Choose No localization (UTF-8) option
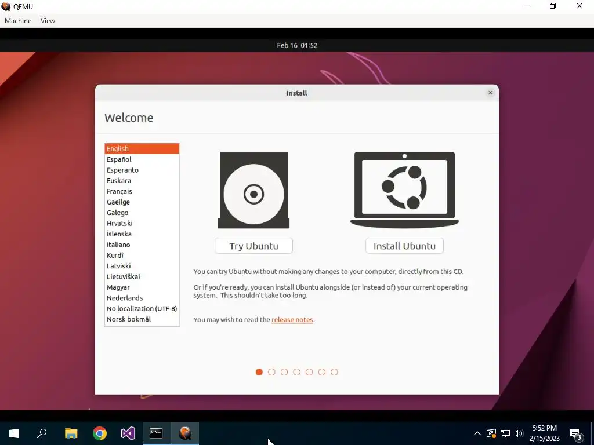The image size is (594, 445). point(142,308)
